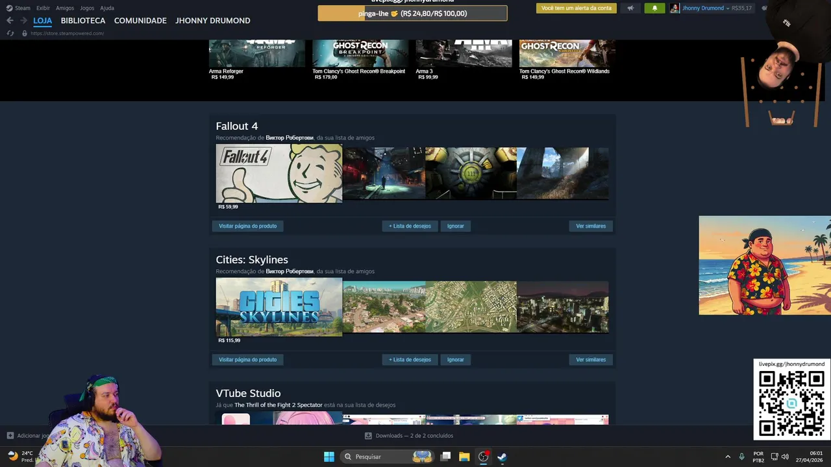Open the Cities: Skylines title link

pos(252,259)
